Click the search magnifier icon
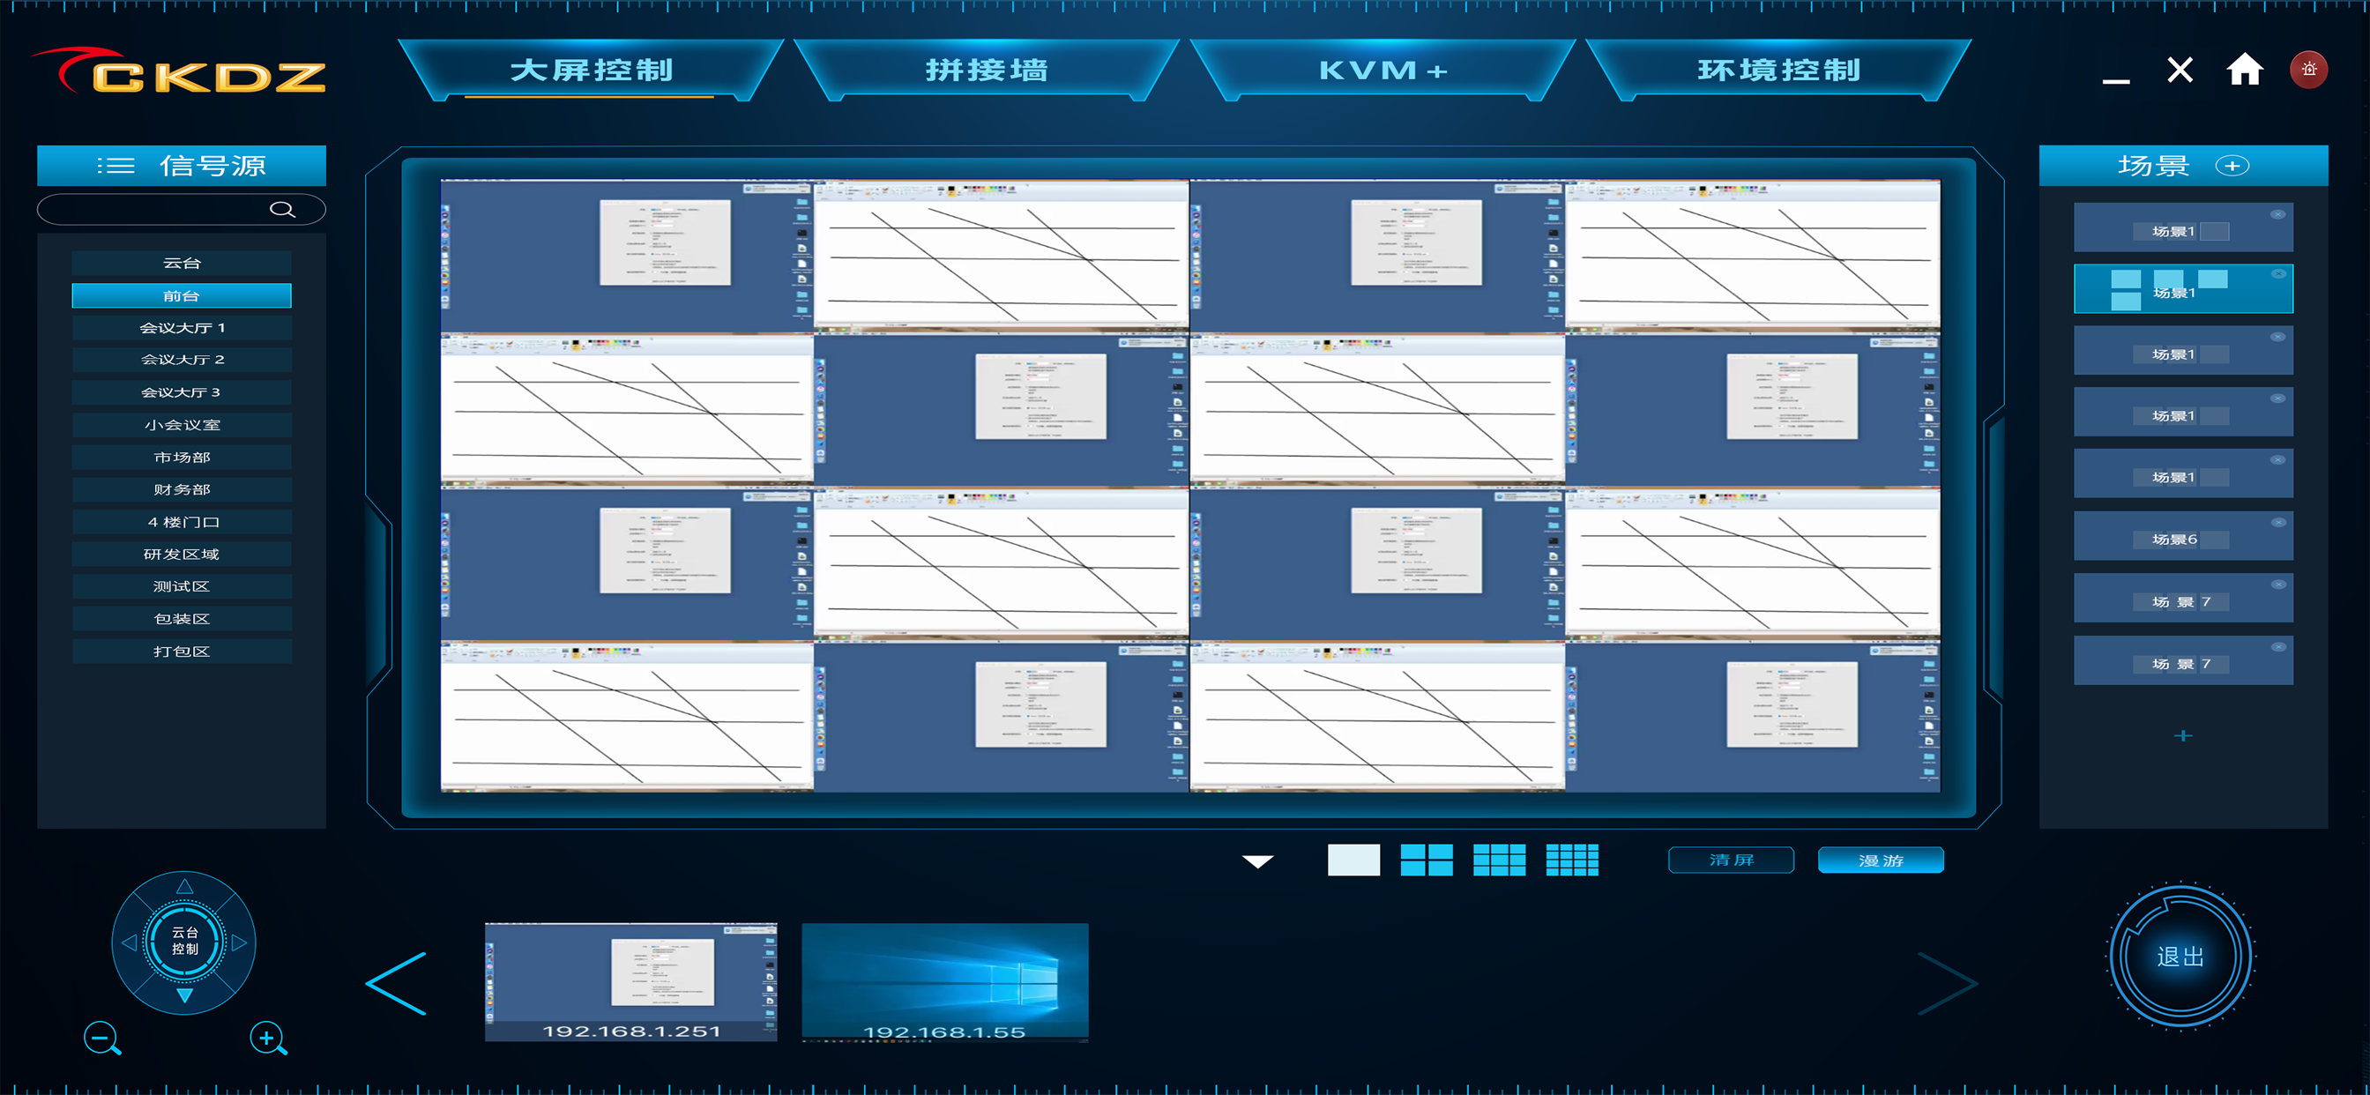This screenshot has height=1095, width=2370. [x=281, y=210]
